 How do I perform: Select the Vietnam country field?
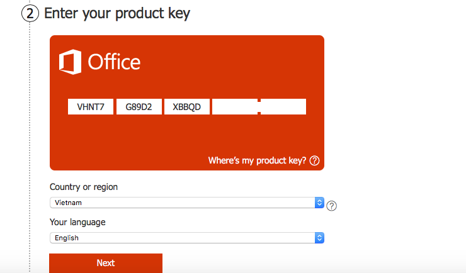187,203
